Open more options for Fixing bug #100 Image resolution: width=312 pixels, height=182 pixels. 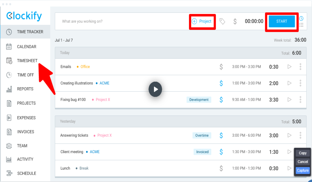pos(300,99)
